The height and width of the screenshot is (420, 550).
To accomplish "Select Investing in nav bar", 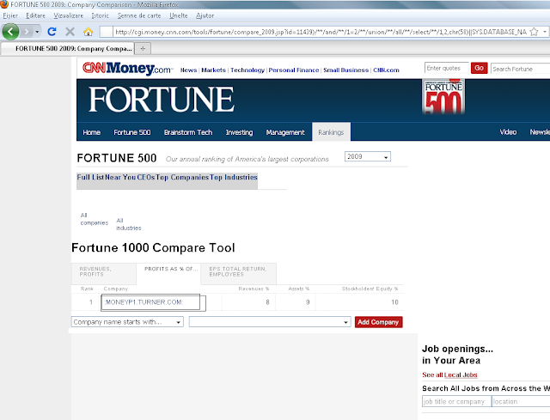I will point(239,132).
